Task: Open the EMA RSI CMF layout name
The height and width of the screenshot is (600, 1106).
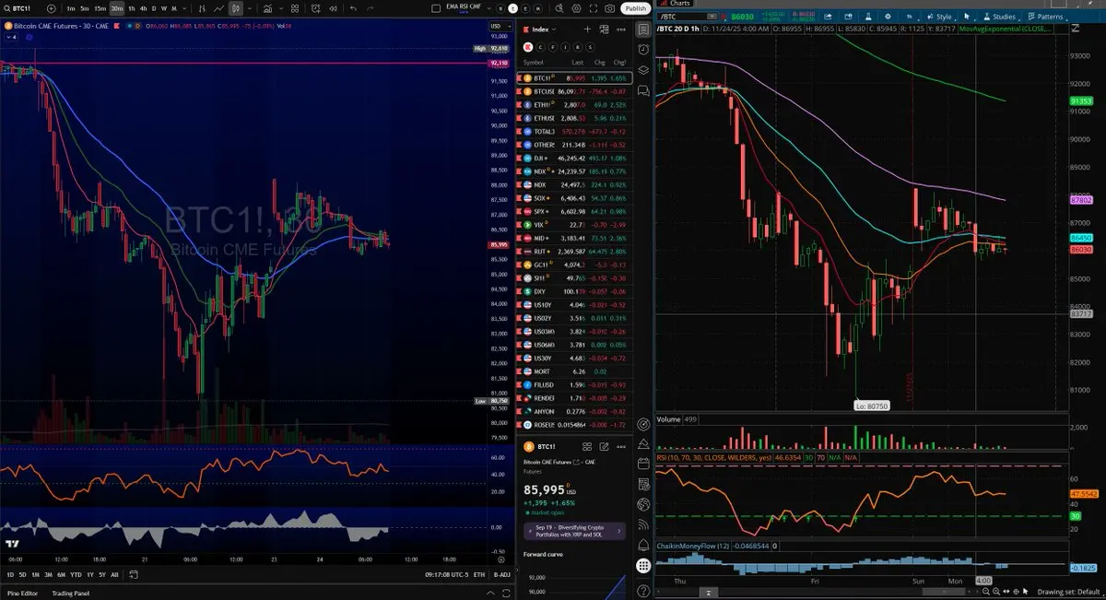Action: (463, 7)
